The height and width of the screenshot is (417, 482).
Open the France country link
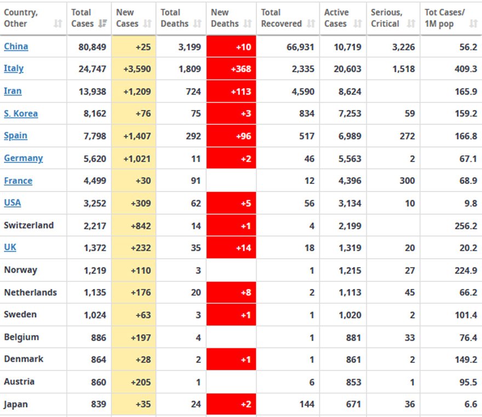tap(18, 181)
